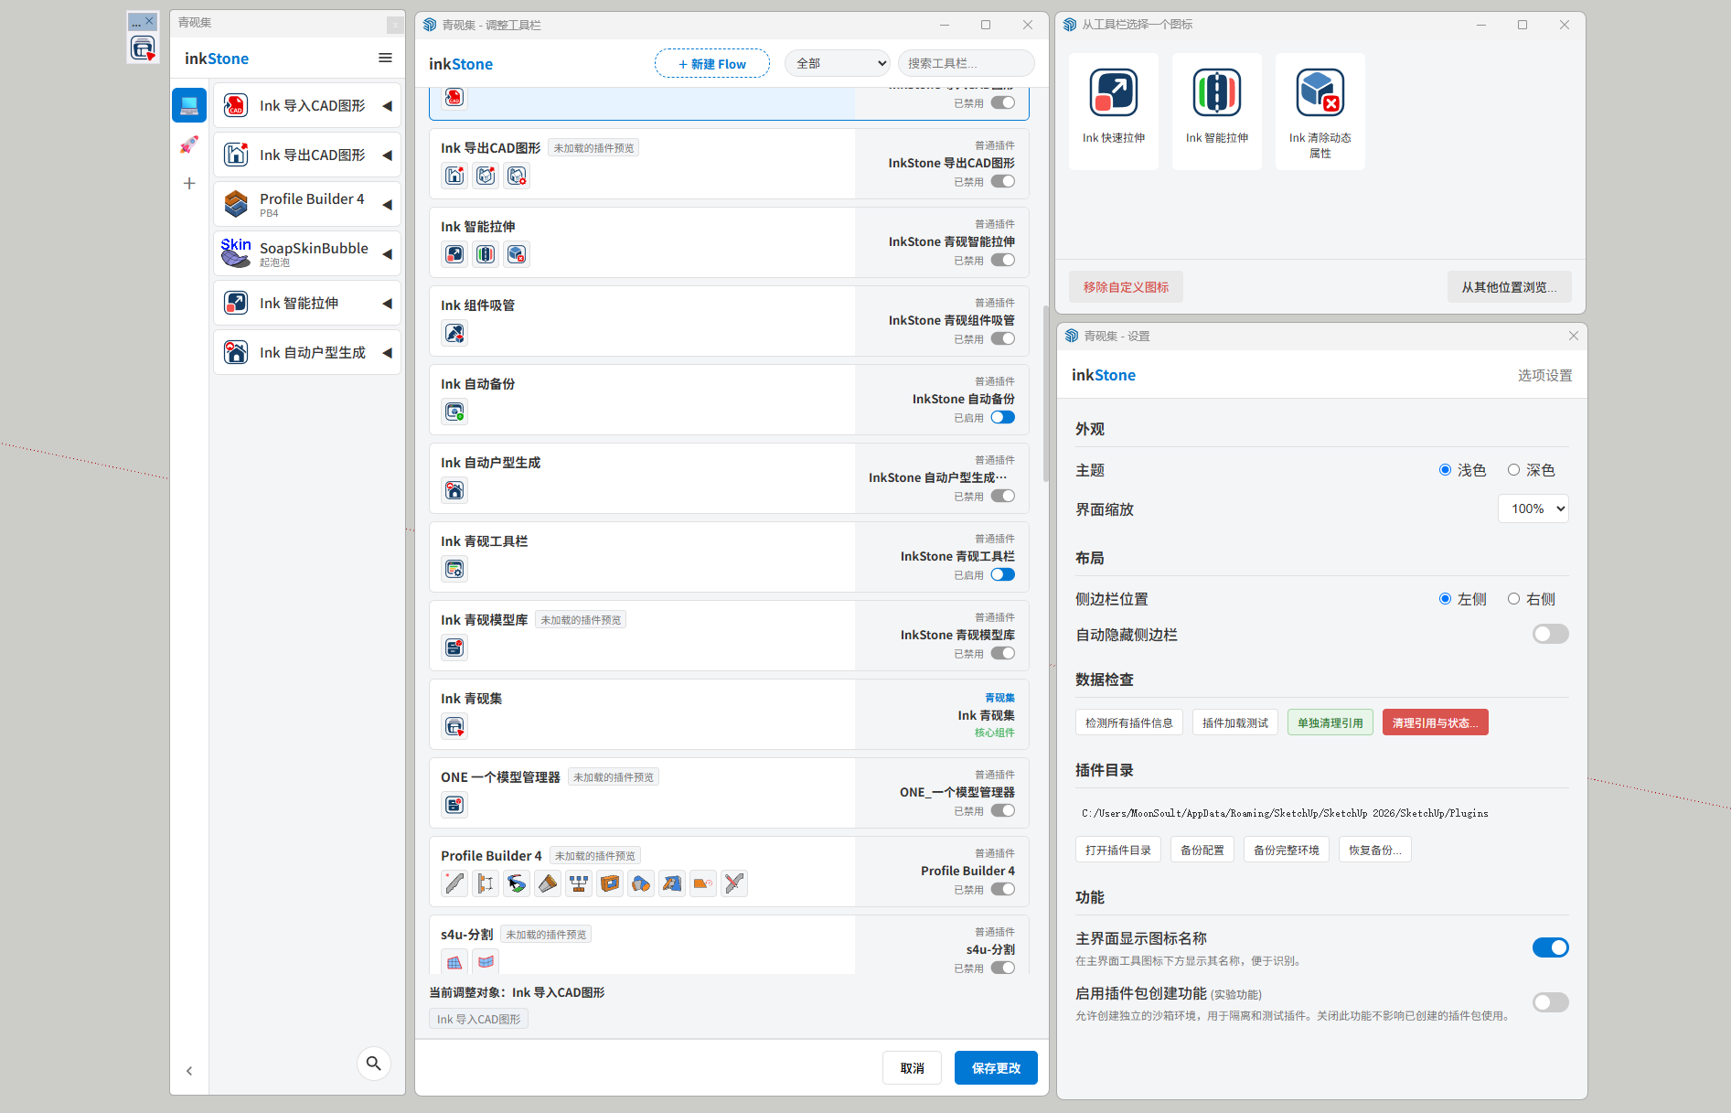Toggle 主界面显示图标名称 switch off

(1550, 947)
